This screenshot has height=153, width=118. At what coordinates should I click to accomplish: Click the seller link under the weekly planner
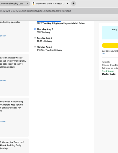(x=3, y=81)
